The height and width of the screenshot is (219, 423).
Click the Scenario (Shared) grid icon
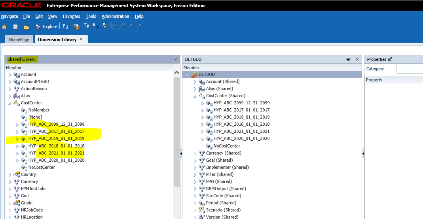click(202, 210)
